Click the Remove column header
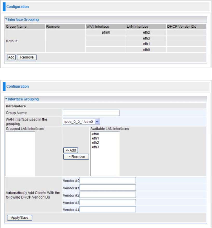The image size is (212, 228). [65, 26]
